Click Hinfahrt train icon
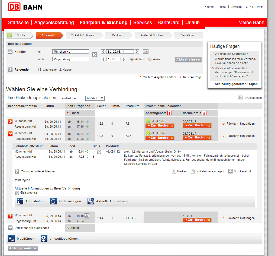The height and width of the screenshot is (256, 275). [10, 52]
